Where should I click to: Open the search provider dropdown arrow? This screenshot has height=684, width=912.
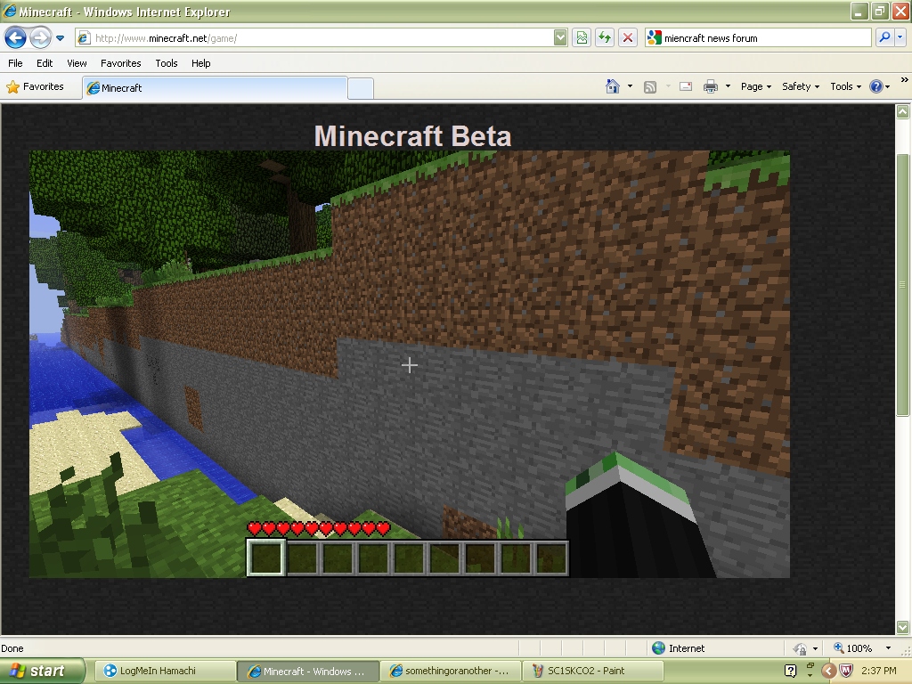coord(900,38)
